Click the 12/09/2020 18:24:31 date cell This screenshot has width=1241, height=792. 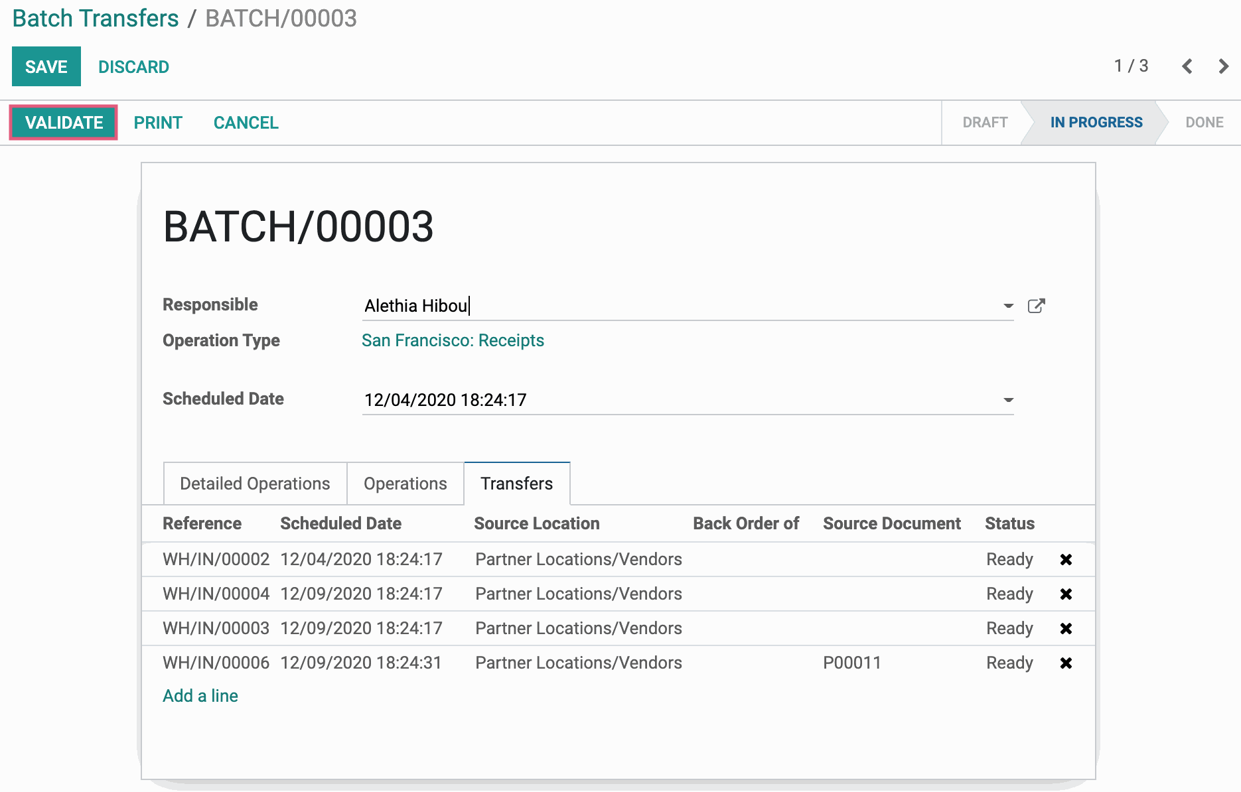(x=361, y=663)
